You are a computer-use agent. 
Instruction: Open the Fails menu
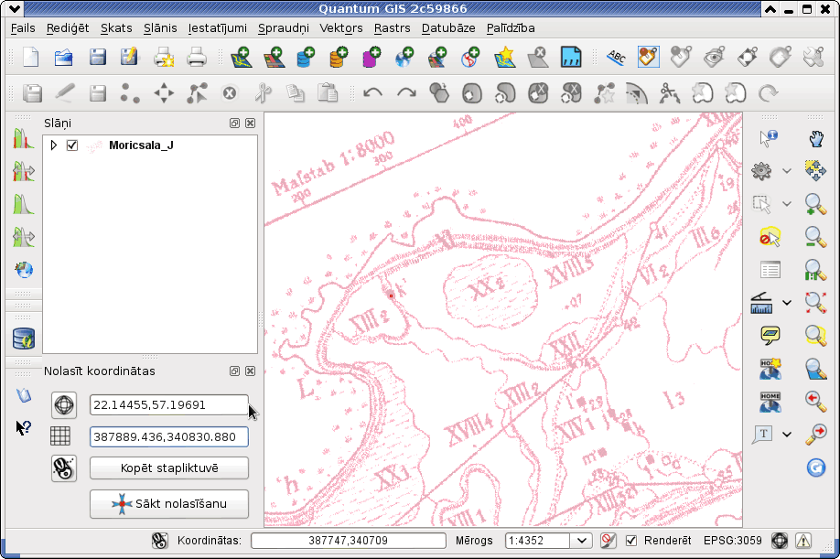point(23,27)
